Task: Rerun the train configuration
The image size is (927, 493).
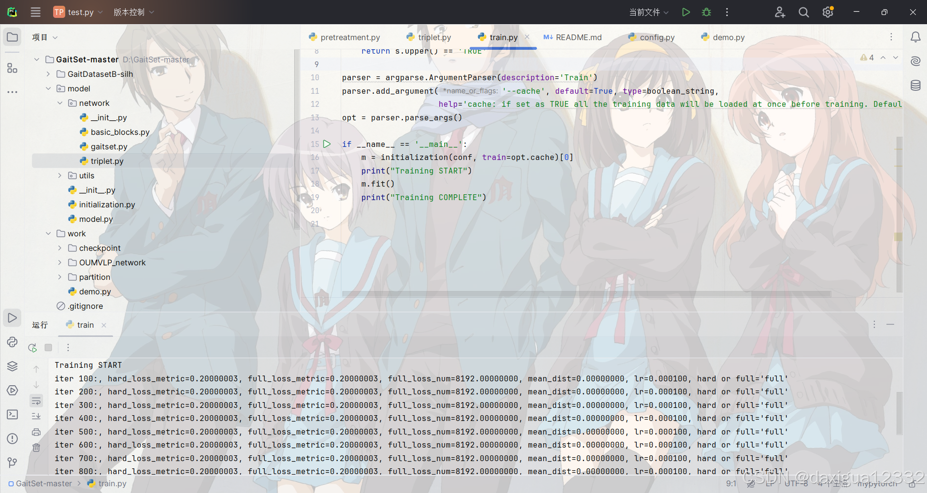Action: [x=33, y=348]
